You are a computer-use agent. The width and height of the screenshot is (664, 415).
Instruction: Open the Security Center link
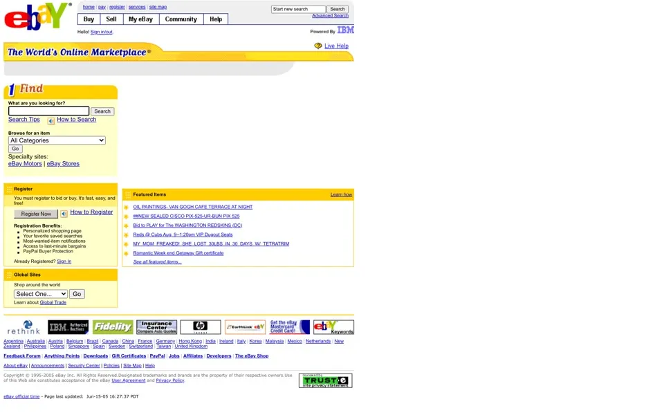tap(84, 365)
